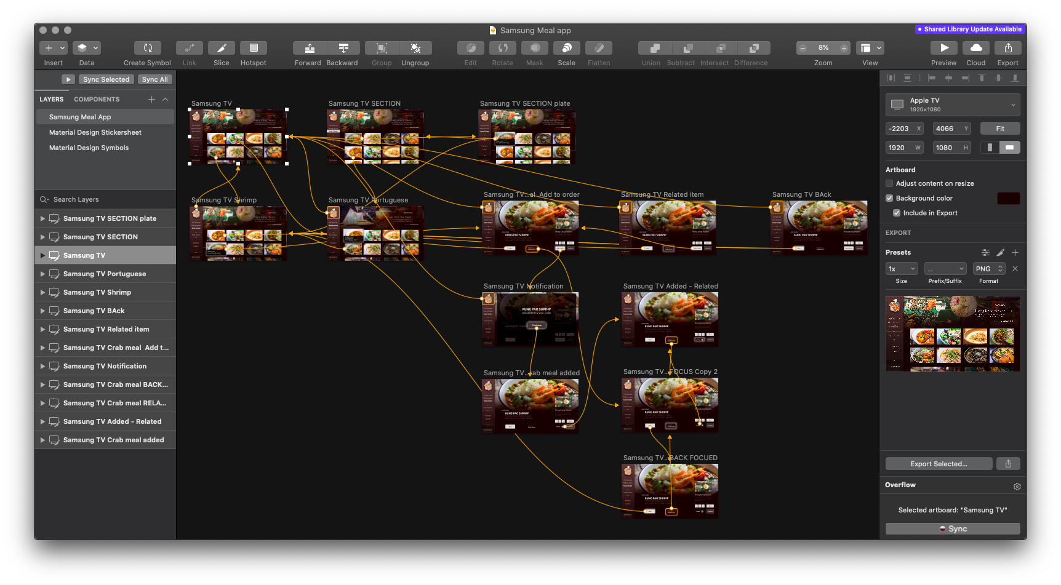The width and height of the screenshot is (1061, 585).
Task: Open the View options dropdown
Action: [871, 48]
